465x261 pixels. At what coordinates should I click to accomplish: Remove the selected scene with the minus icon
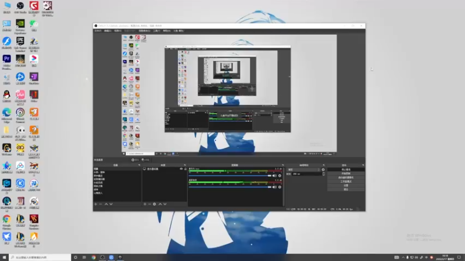(101, 204)
